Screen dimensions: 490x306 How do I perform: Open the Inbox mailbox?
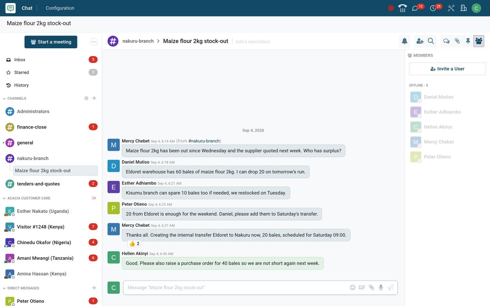(51, 60)
